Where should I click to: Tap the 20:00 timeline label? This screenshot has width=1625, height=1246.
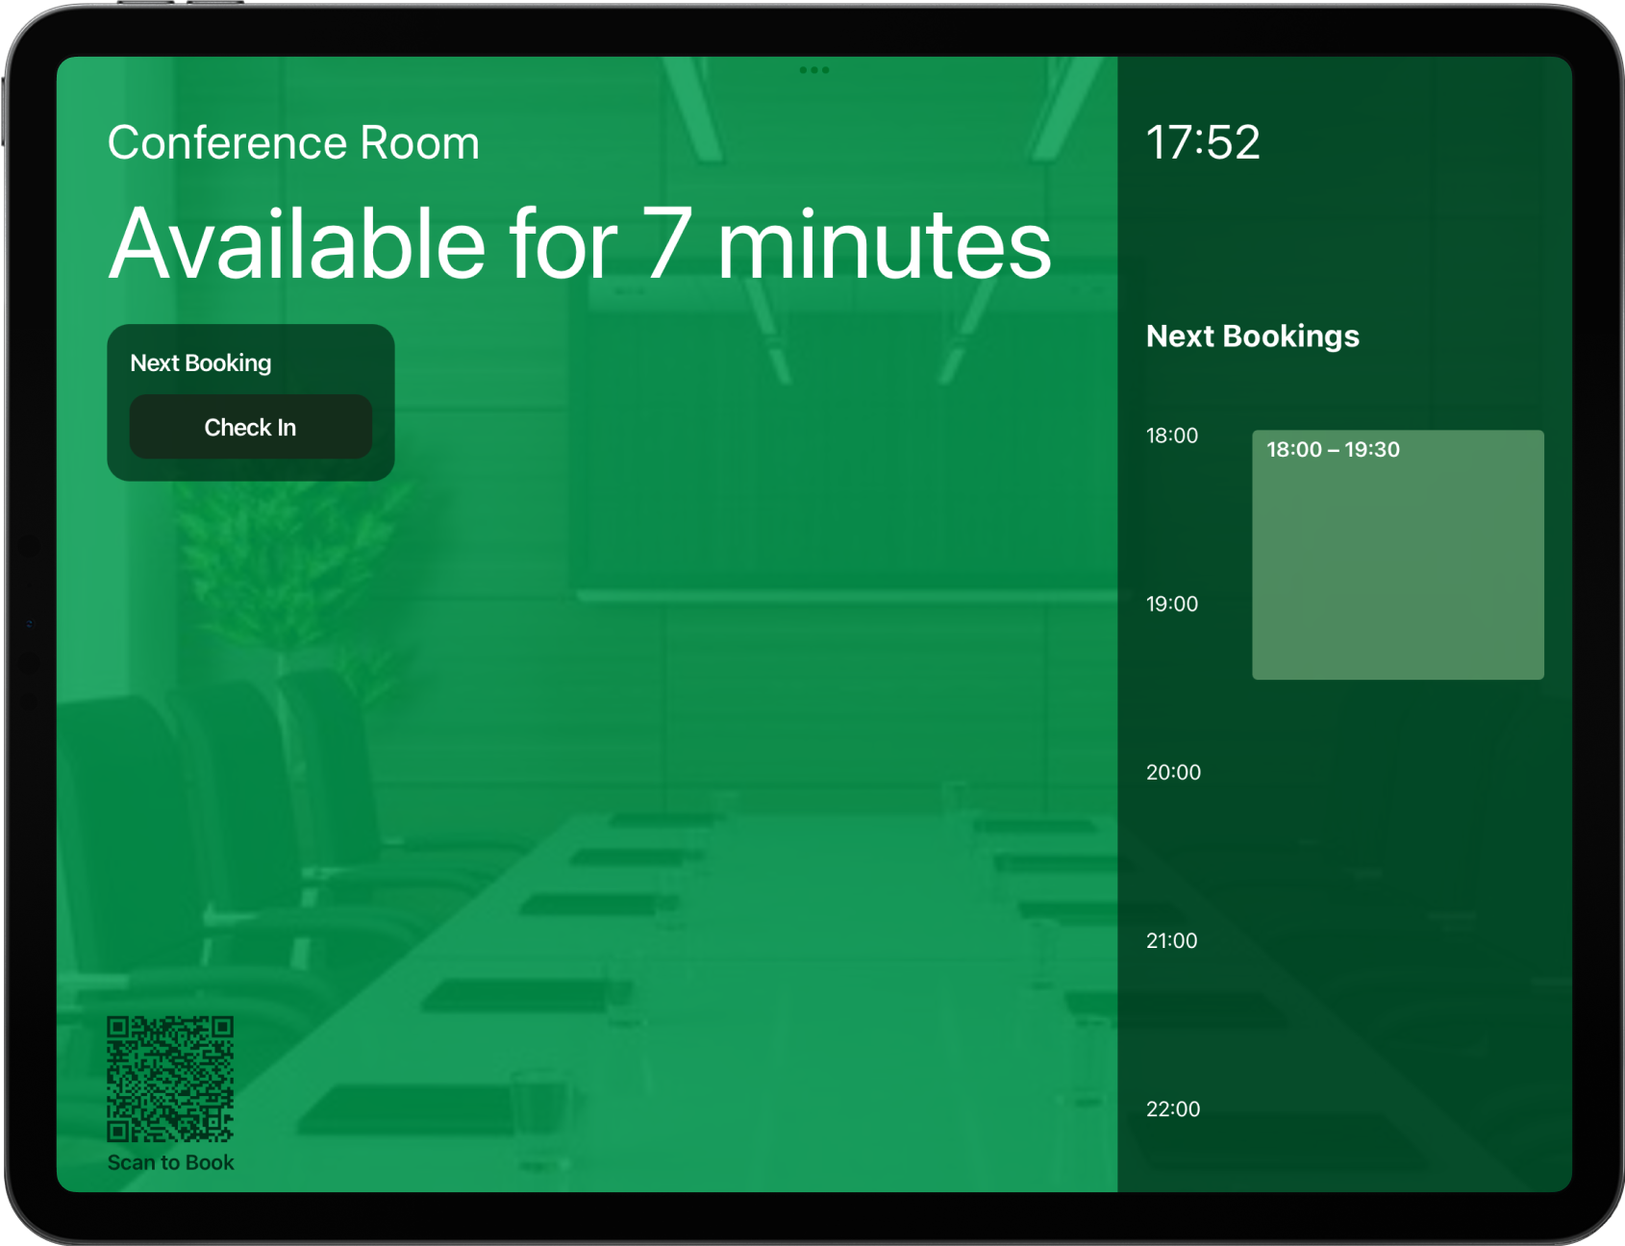[1173, 772]
